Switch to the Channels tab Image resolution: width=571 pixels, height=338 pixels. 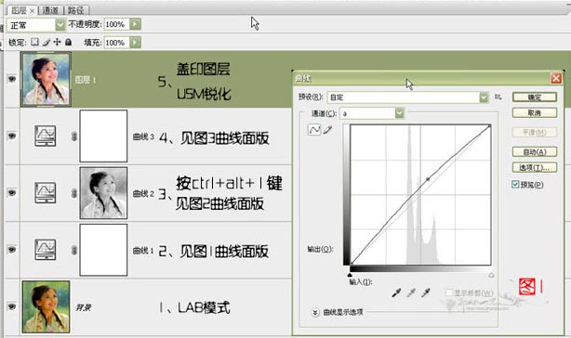point(50,10)
